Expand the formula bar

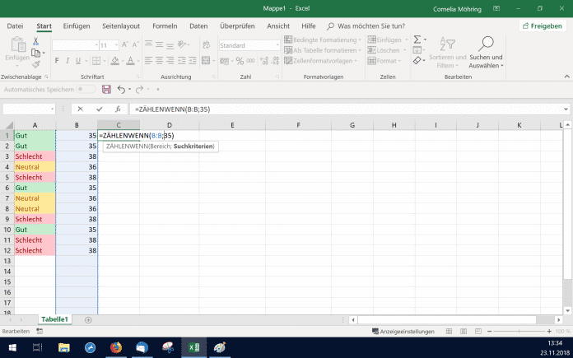coord(566,109)
